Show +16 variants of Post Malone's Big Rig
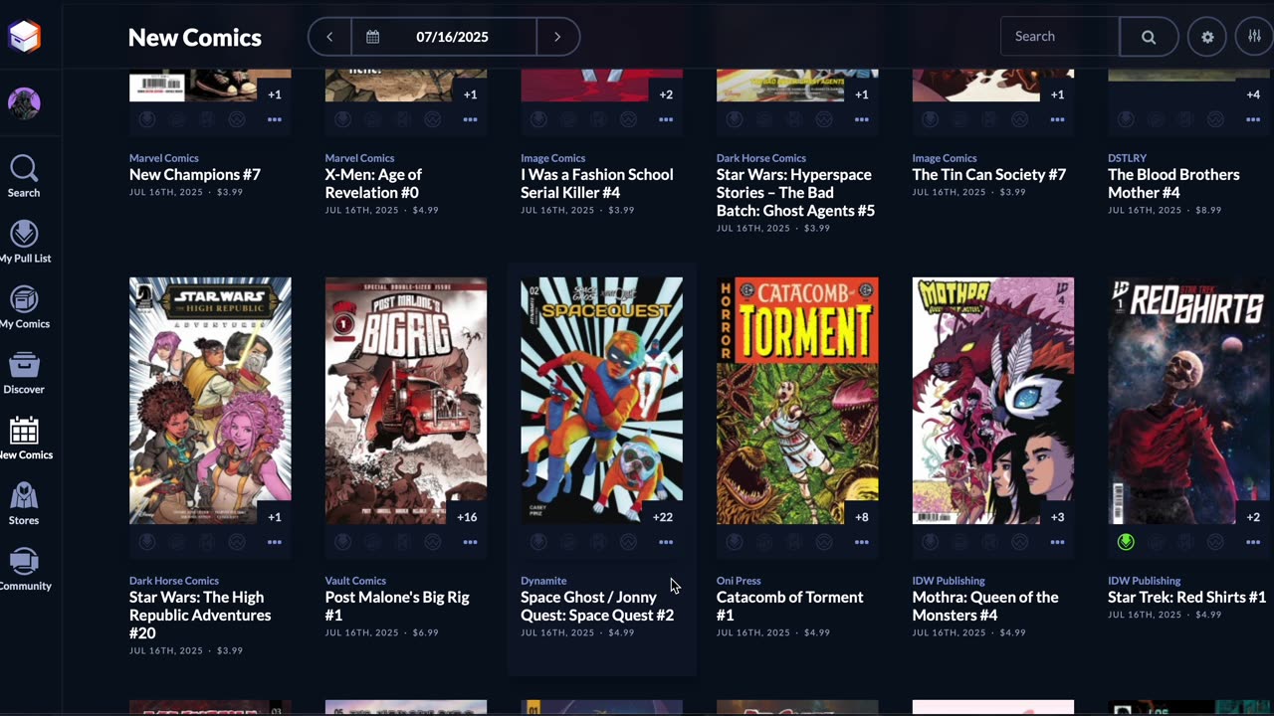 point(467,517)
